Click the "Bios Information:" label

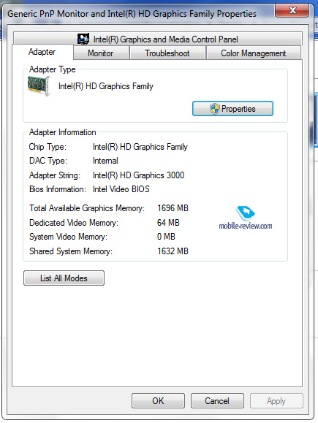point(58,189)
